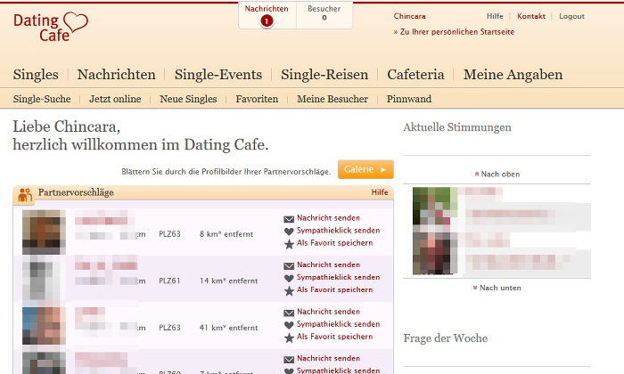Click Nachricht senden in the 41 km row
Viewport: 624px width, 374px height.
pos(328,312)
